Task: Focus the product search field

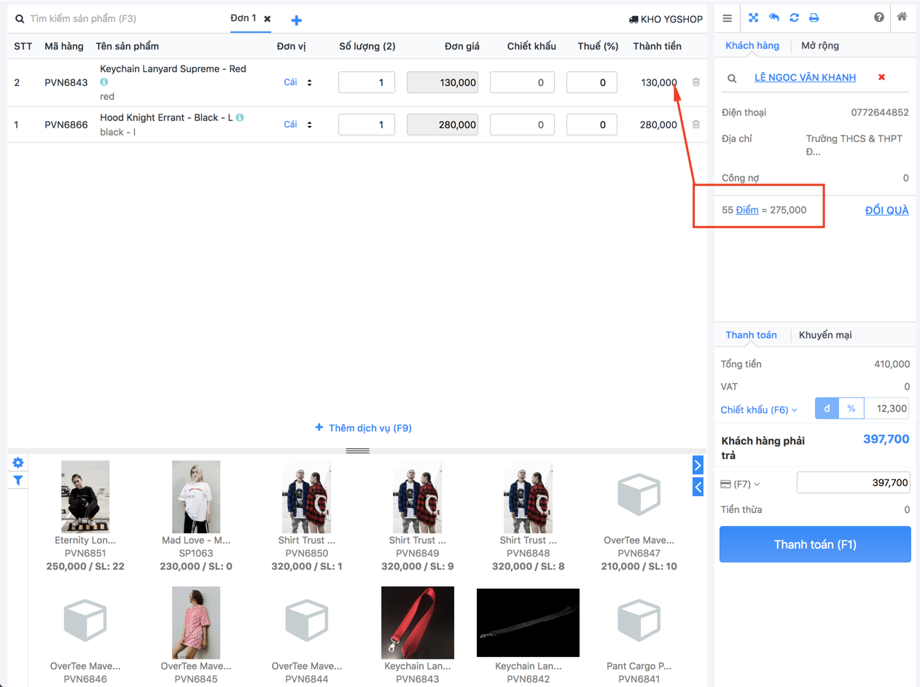Action: (x=117, y=18)
